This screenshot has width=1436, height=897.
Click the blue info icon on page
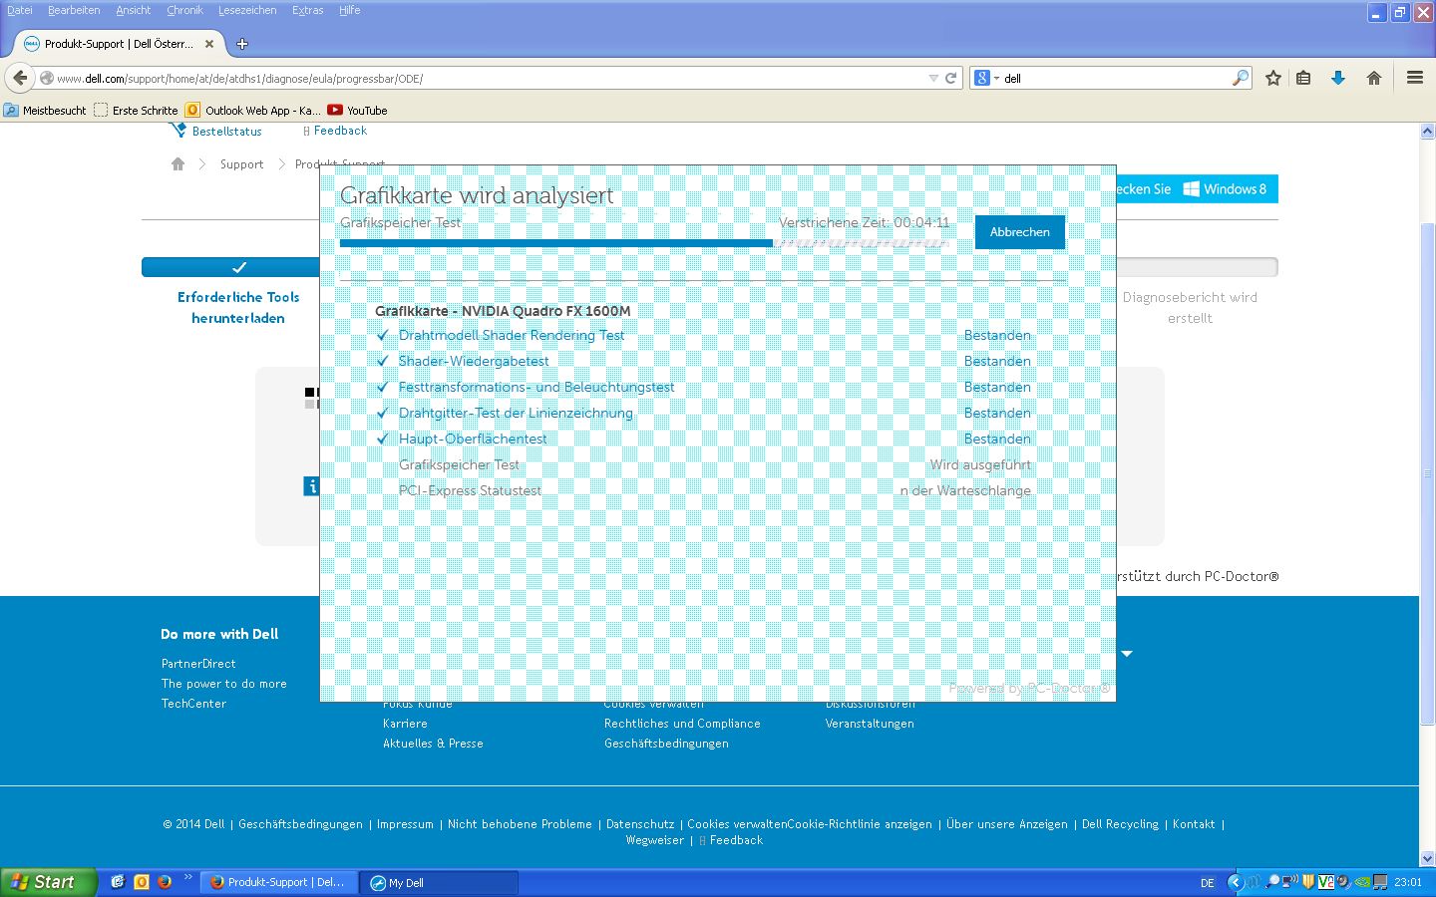pos(311,486)
